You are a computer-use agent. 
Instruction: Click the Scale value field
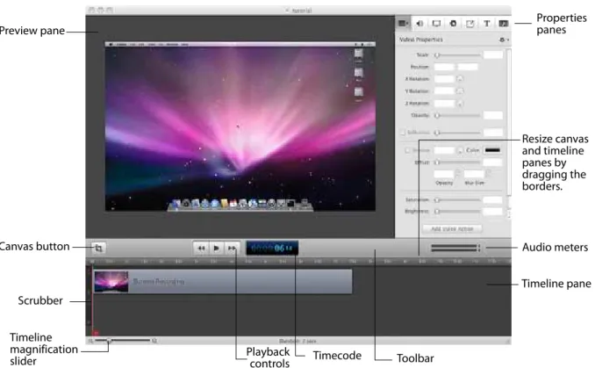click(493, 54)
